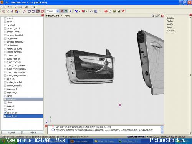Toggle the wheel checkbox
192x144 pixels.
5,103
